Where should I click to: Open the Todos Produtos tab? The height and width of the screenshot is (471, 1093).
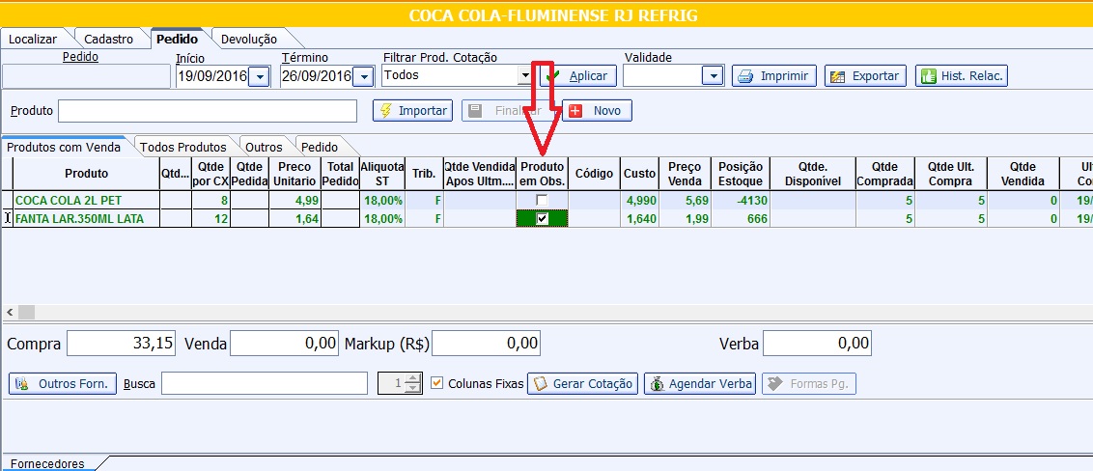click(x=183, y=147)
